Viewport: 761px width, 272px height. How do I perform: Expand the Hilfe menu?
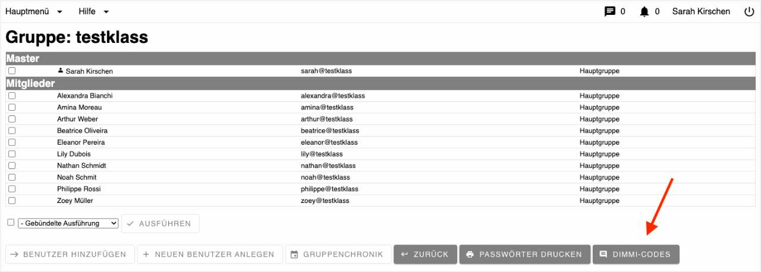tap(94, 11)
